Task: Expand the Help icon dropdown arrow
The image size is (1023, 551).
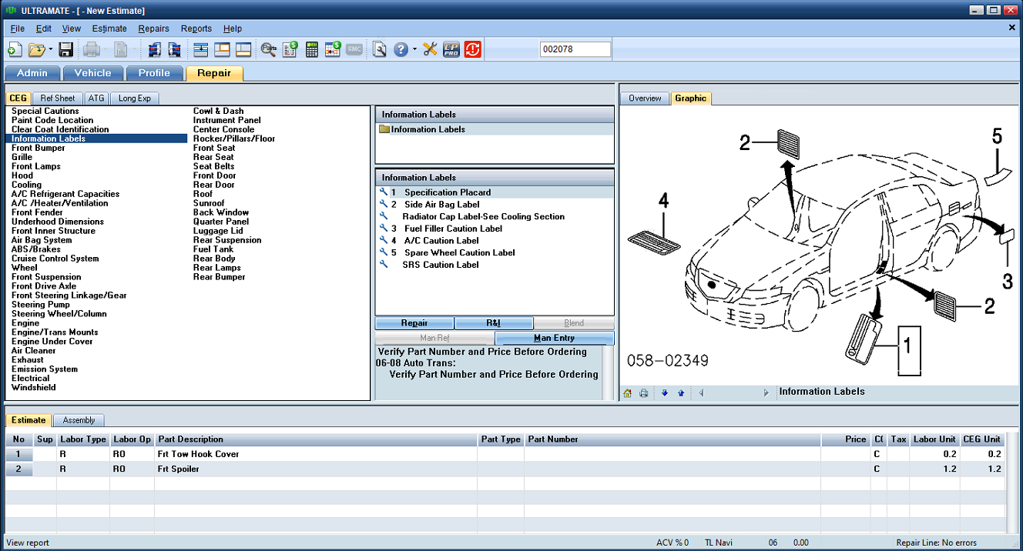Action: [x=414, y=50]
